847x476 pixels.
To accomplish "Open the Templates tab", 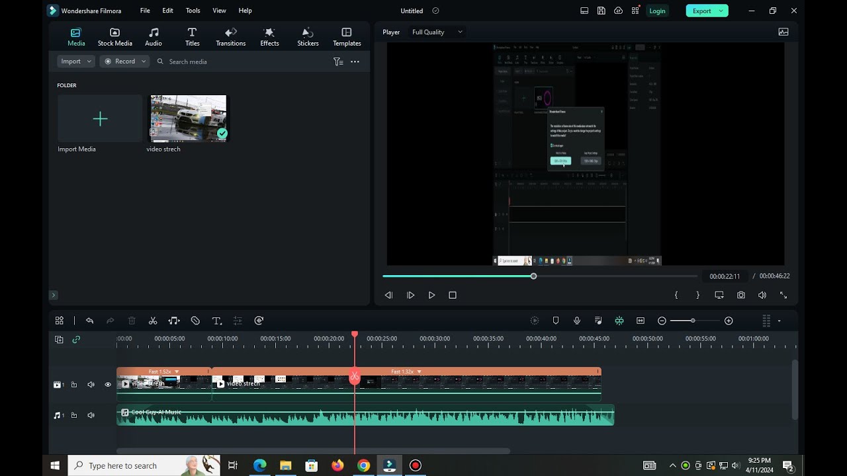I will pyautogui.click(x=347, y=37).
